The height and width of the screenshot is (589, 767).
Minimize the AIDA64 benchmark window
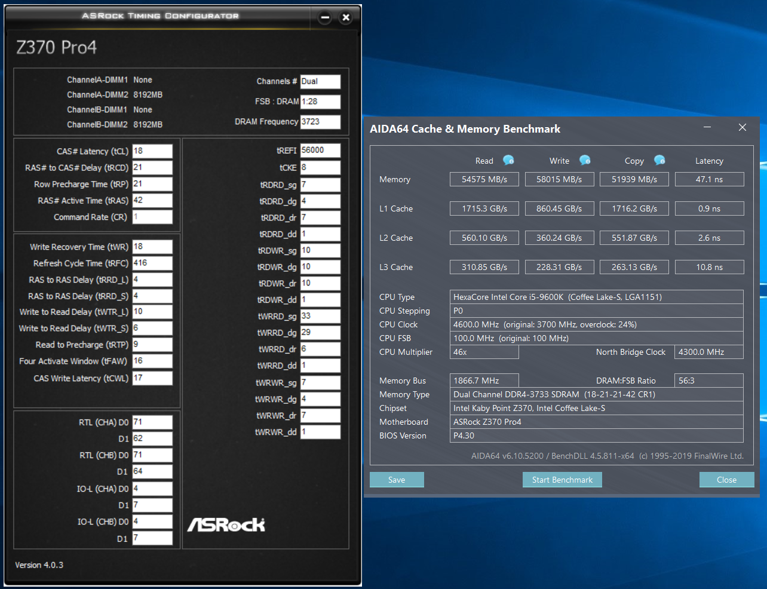point(707,127)
